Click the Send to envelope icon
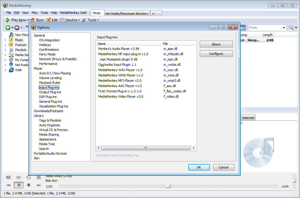 pos(62,20)
